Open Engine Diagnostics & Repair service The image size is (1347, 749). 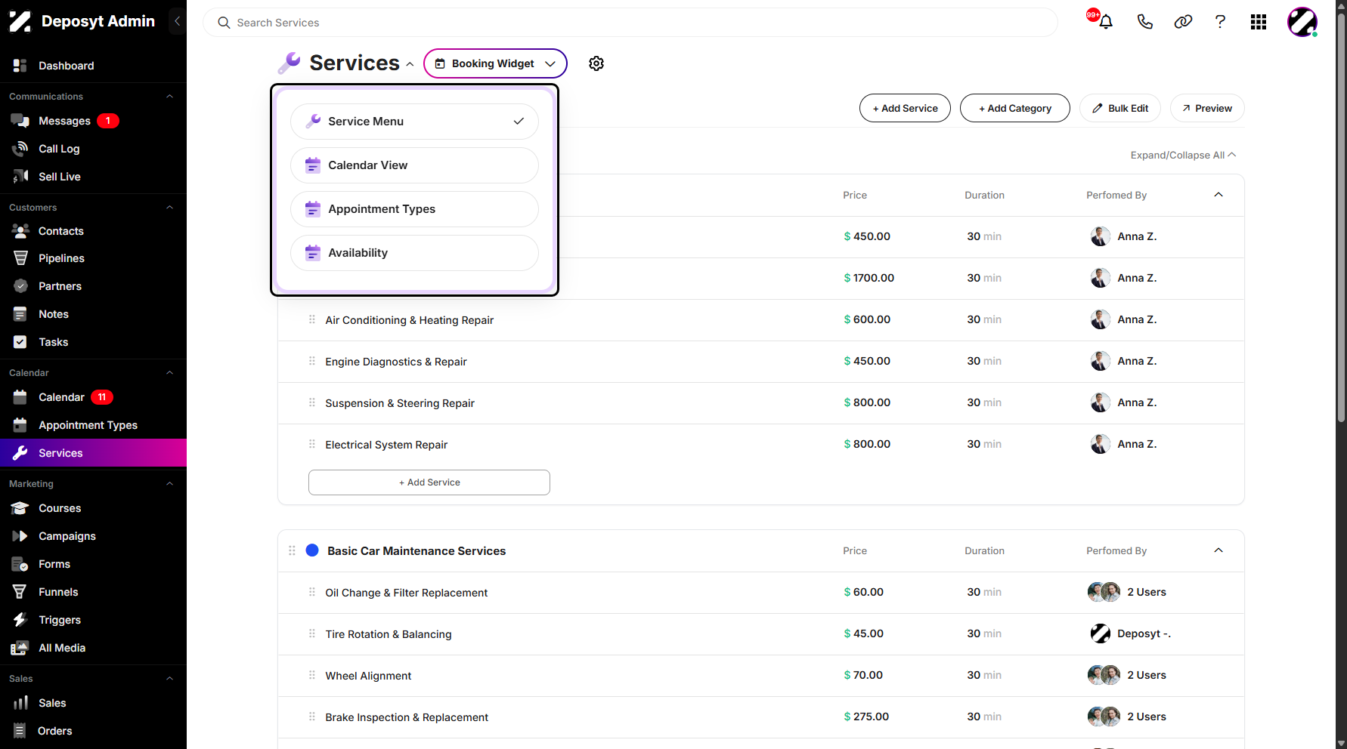[x=396, y=362]
